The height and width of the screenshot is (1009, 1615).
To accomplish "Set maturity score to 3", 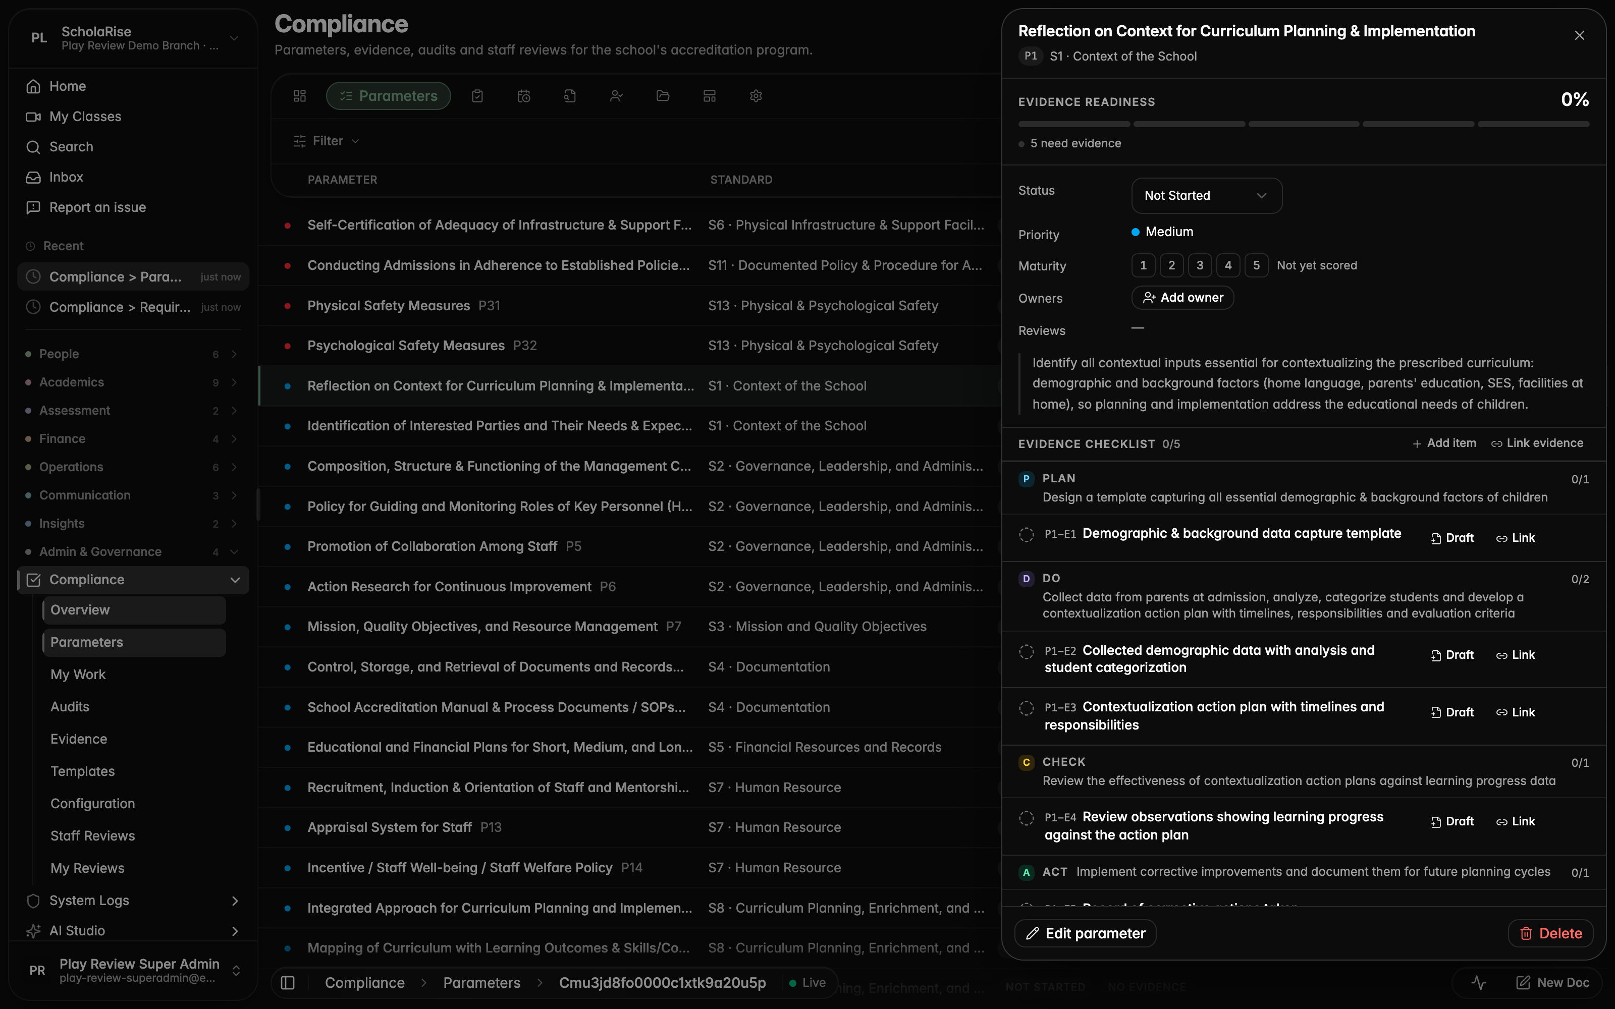I will pos(1200,265).
